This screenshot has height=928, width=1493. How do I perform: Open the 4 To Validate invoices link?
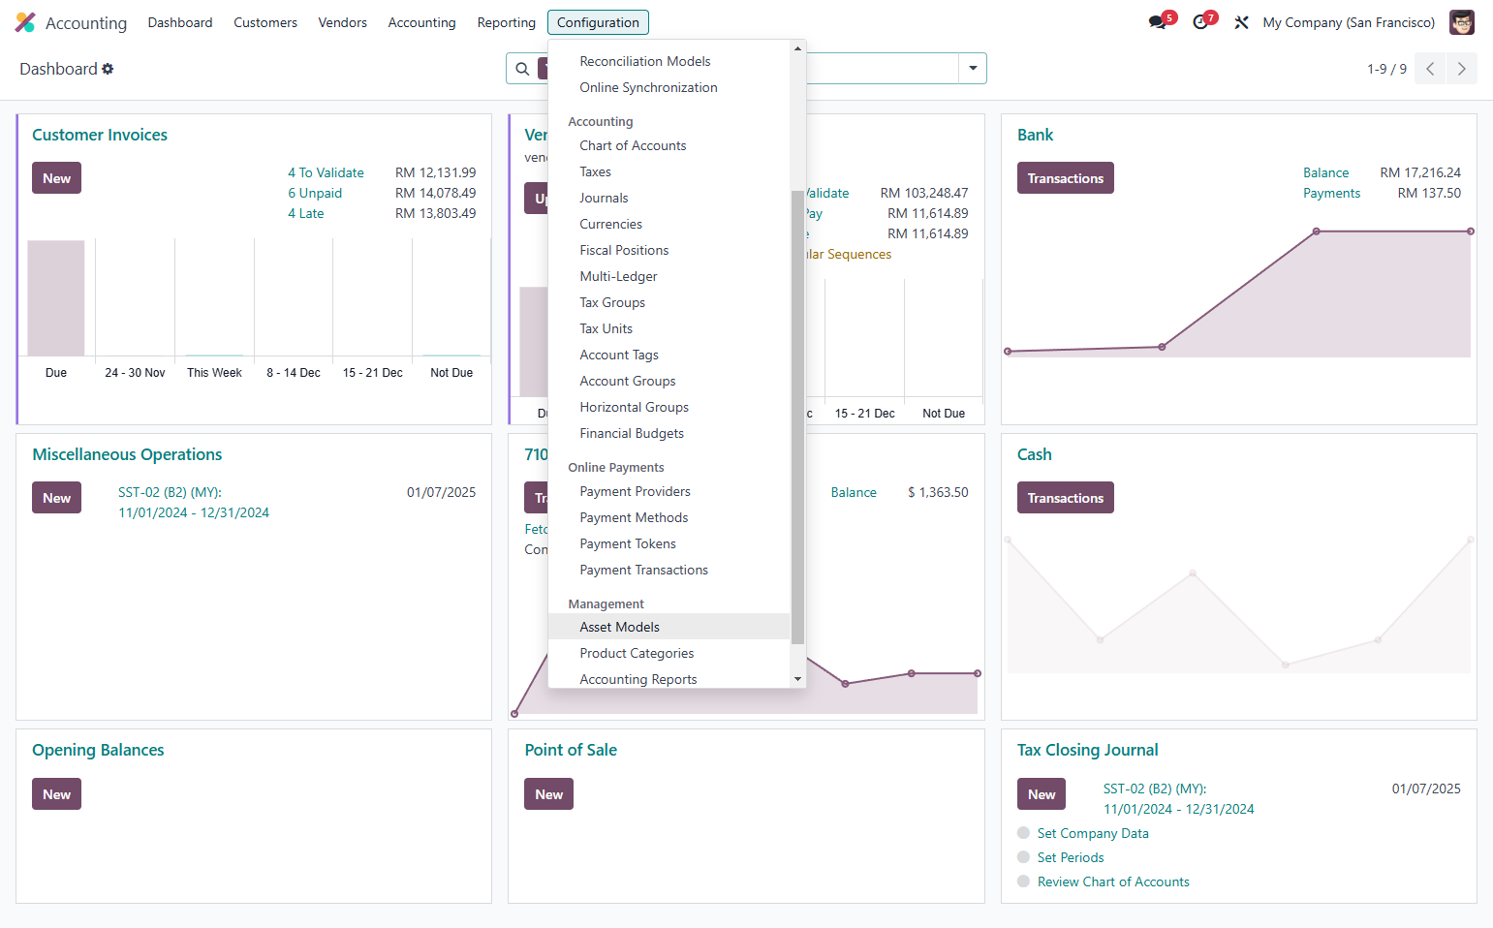click(x=326, y=172)
